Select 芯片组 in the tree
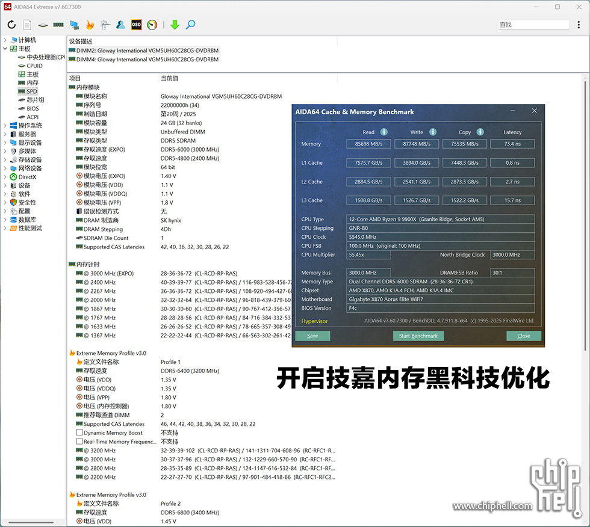Viewport: 590px width, 527px height. (x=31, y=100)
